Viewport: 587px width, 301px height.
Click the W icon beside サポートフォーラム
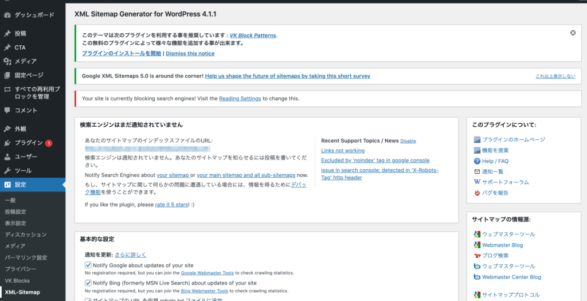477,182
